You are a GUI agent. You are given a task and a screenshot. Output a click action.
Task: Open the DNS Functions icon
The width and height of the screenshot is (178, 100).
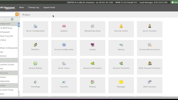[150, 82]
